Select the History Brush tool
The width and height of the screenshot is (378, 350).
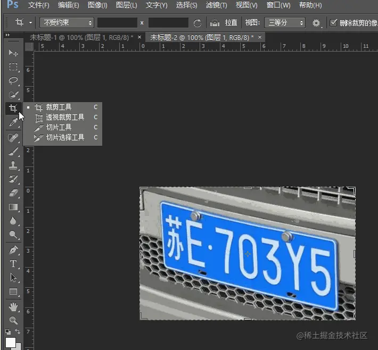(13, 179)
